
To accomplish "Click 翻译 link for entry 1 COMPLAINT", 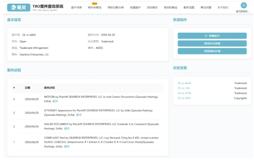I will pos(67,146).
